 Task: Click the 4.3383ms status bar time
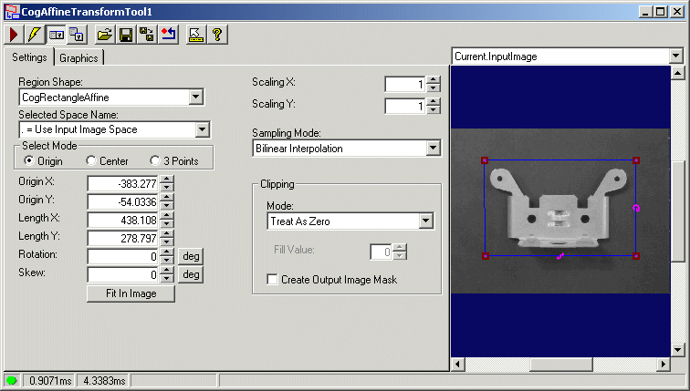[x=104, y=380]
